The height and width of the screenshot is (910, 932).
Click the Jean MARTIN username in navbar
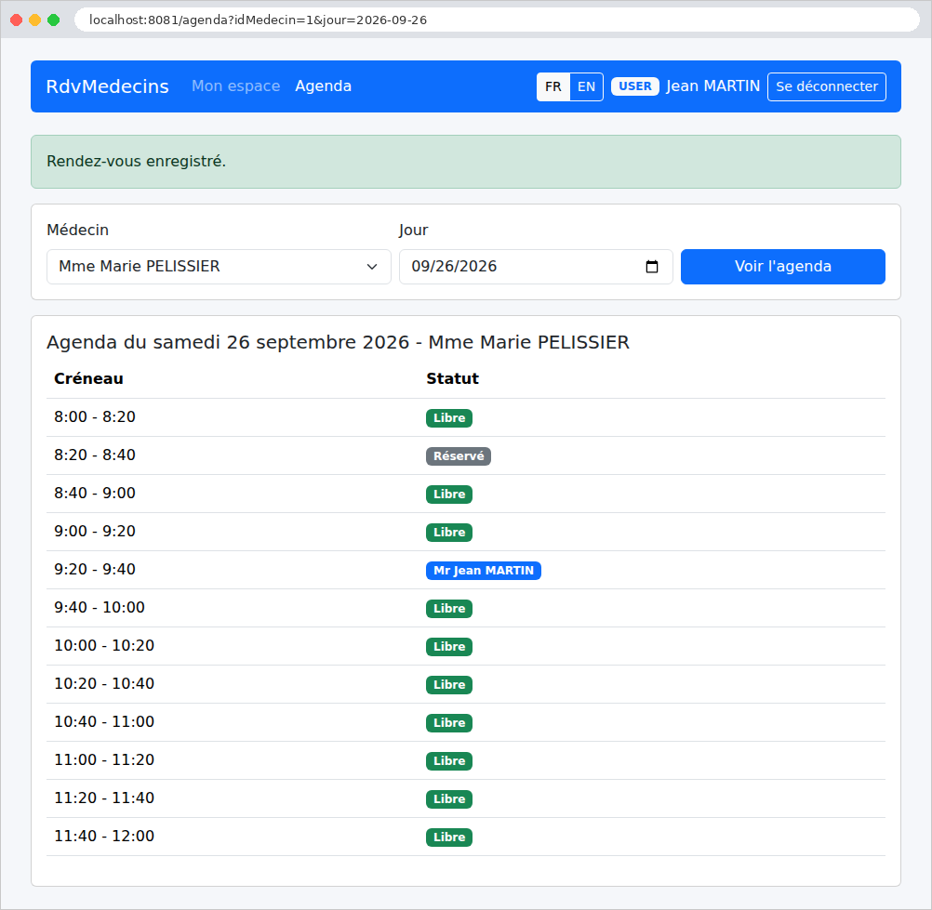712,86
